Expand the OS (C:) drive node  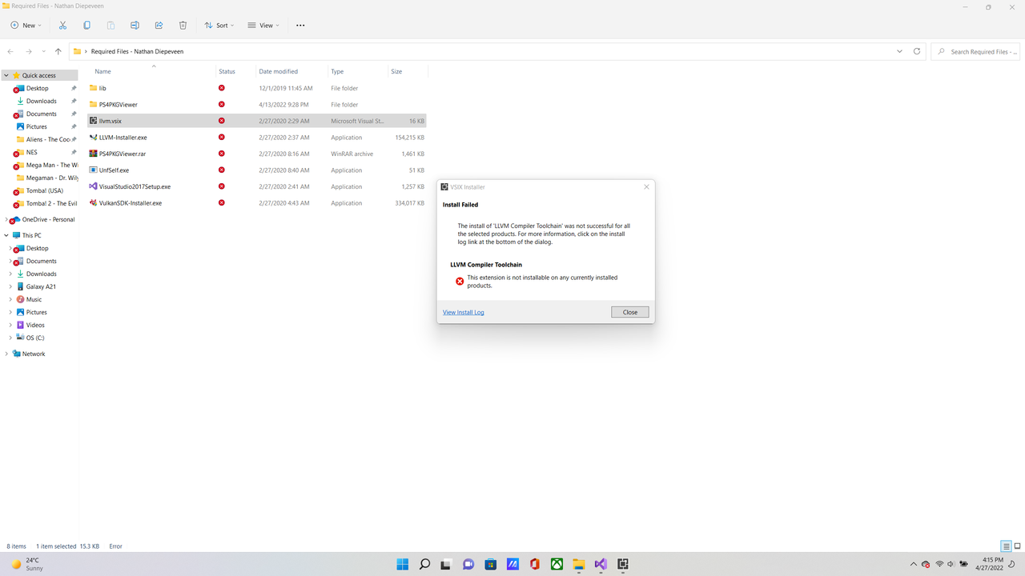click(x=10, y=338)
